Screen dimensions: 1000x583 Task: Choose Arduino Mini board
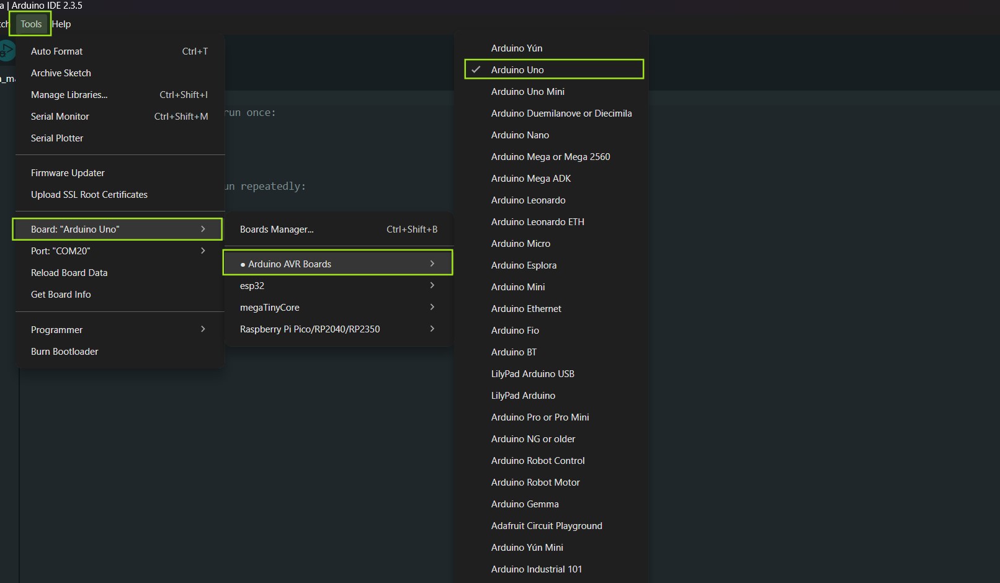click(x=551, y=287)
